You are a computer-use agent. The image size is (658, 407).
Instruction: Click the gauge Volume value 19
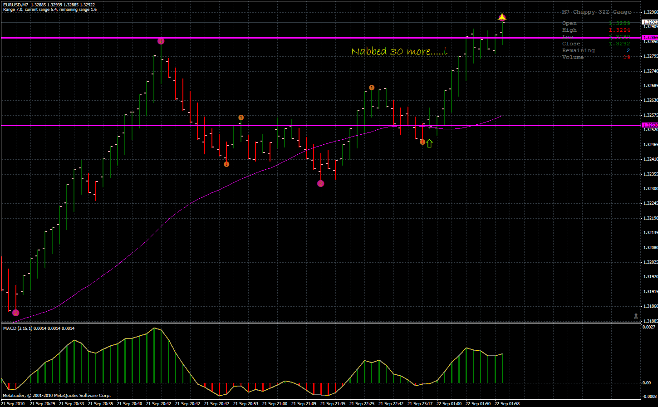[x=627, y=57]
